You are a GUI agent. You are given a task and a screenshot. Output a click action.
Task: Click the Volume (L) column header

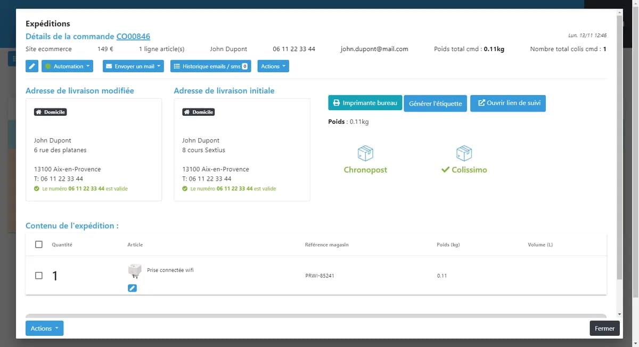(540, 244)
